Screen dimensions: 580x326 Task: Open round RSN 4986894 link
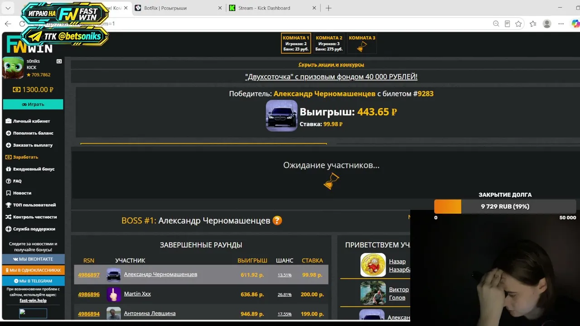click(x=89, y=314)
